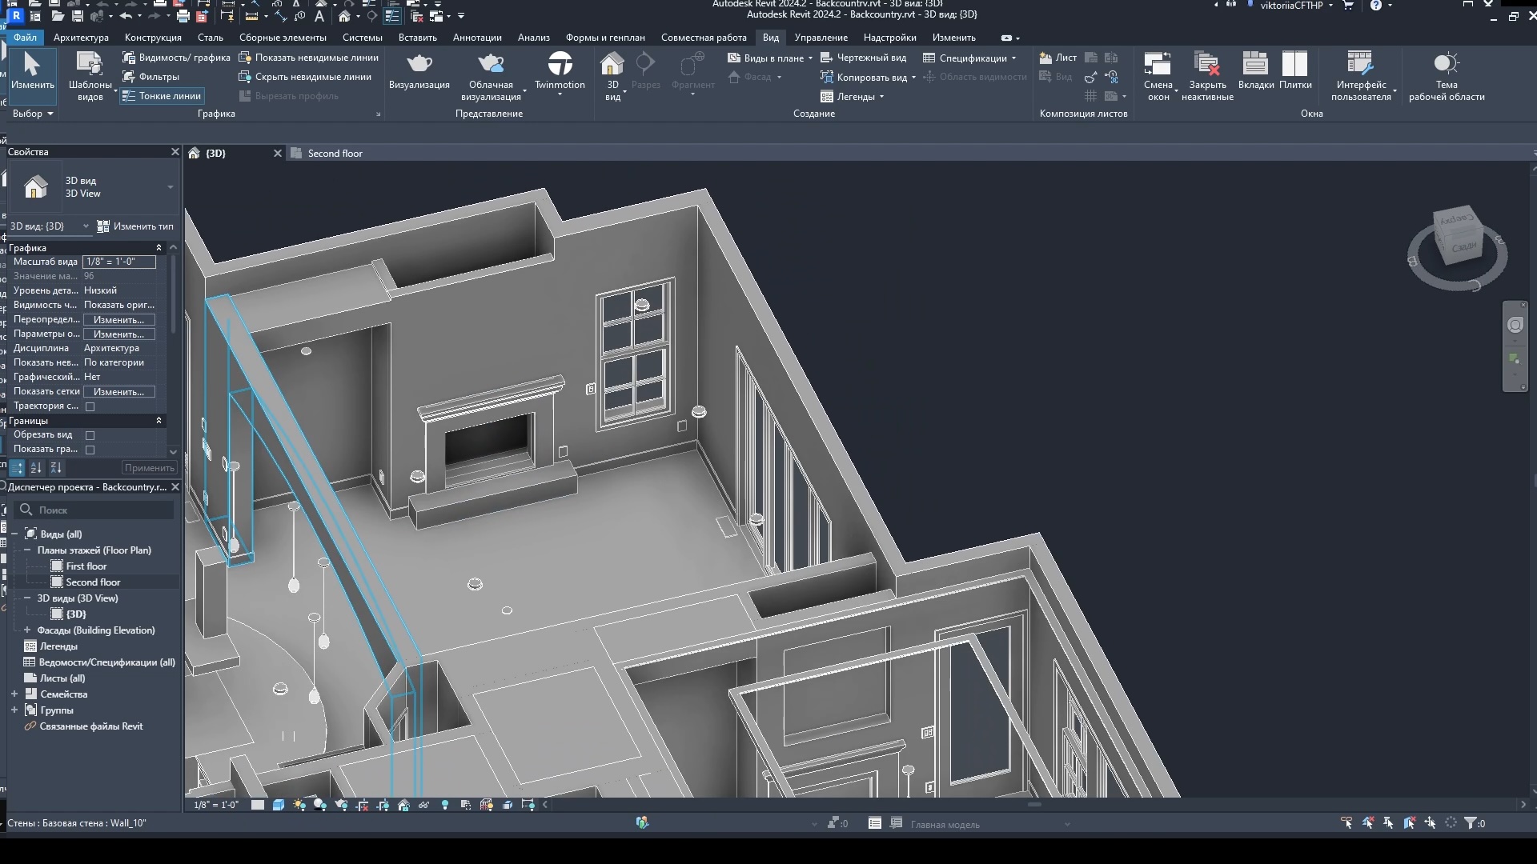Toggle the Thin Lines (Тонкие линии) button
This screenshot has height=864, width=1537.
click(x=162, y=96)
